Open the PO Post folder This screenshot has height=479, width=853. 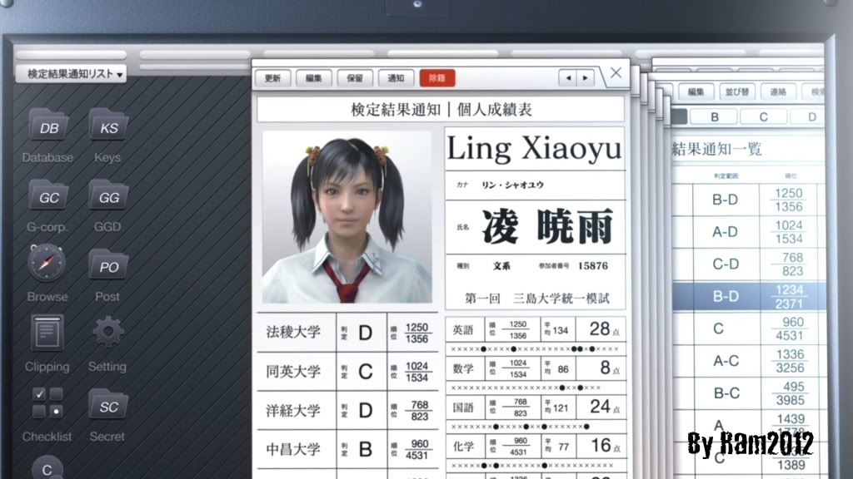tap(108, 264)
